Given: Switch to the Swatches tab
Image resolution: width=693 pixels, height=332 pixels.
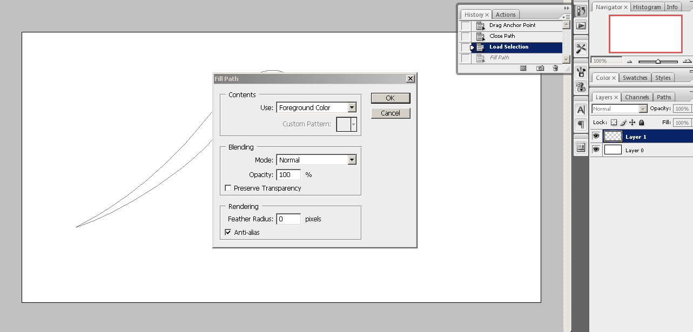Looking at the screenshot, I should 635,78.
